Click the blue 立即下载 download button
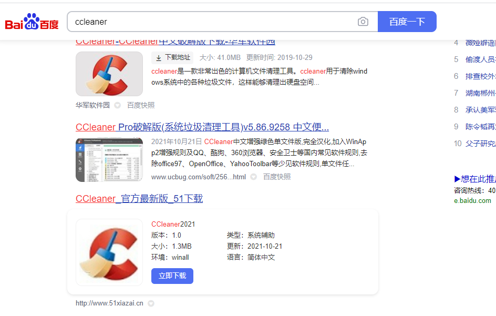 tap(172, 276)
